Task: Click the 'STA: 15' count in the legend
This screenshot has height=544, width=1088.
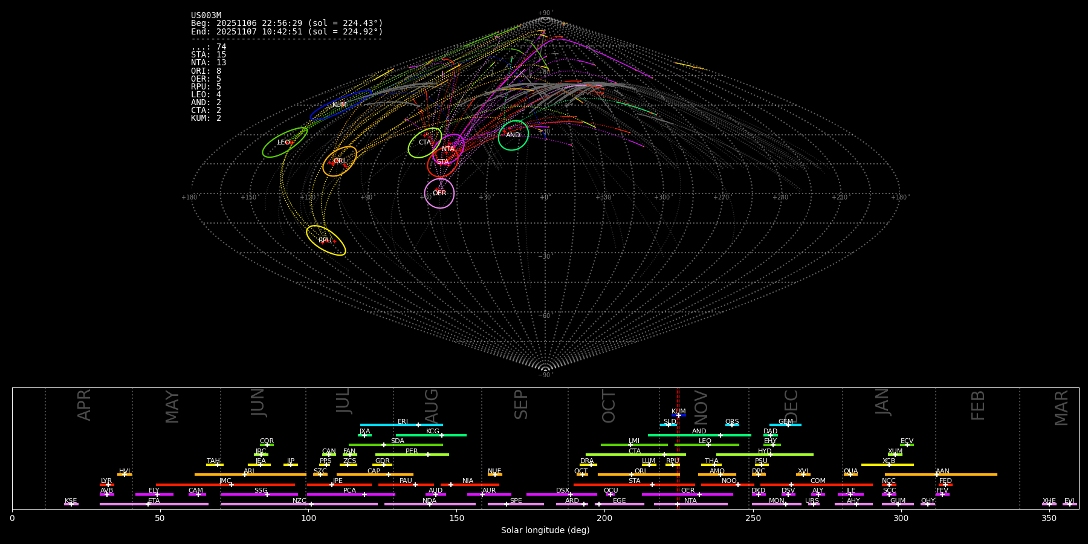Action: click(x=209, y=55)
